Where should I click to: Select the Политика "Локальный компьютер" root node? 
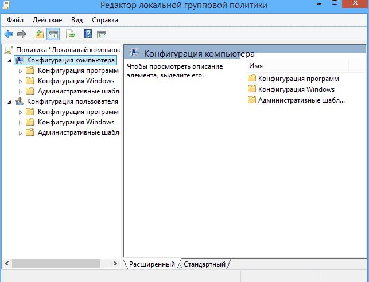(x=68, y=50)
